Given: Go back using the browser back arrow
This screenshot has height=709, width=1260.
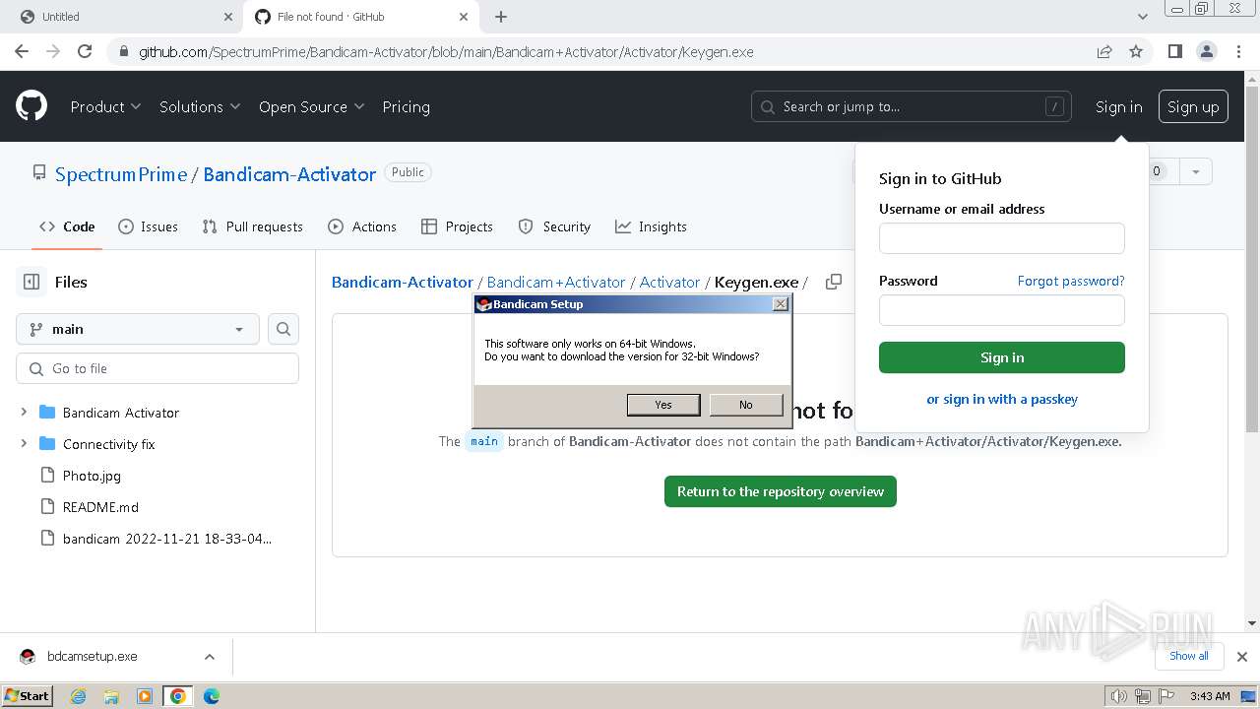Looking at the screenshot, I should (22, 51).
